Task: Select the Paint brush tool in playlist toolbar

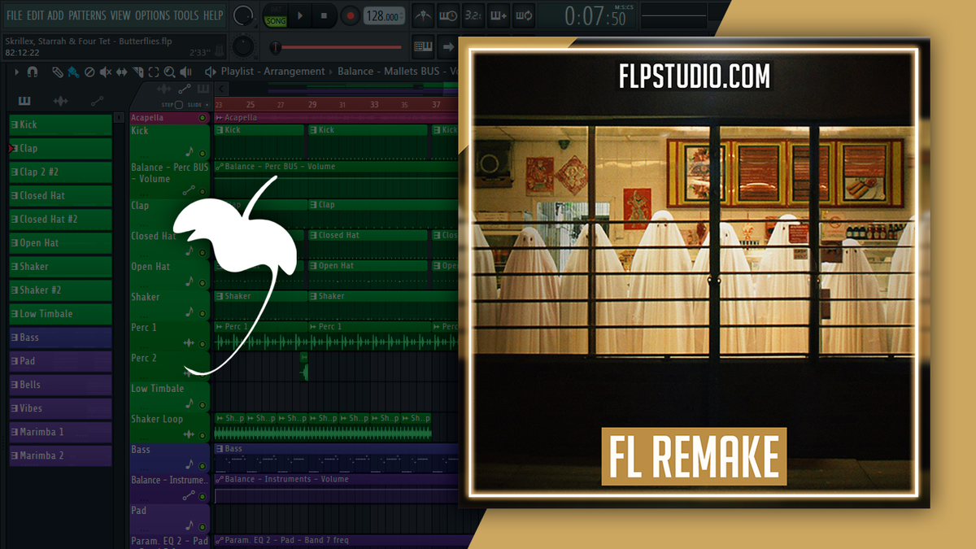Action: (73, 72)
